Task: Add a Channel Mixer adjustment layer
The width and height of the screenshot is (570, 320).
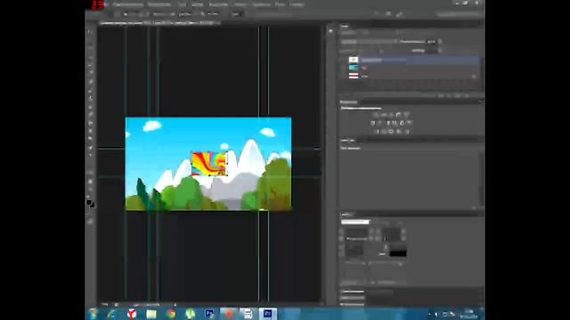Action: [x=402, y=123]
